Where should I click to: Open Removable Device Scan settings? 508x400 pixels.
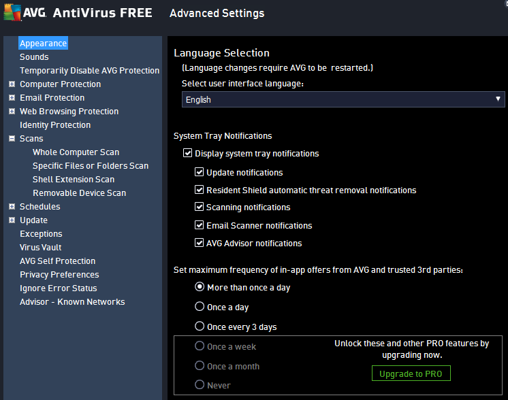[80, 193]
